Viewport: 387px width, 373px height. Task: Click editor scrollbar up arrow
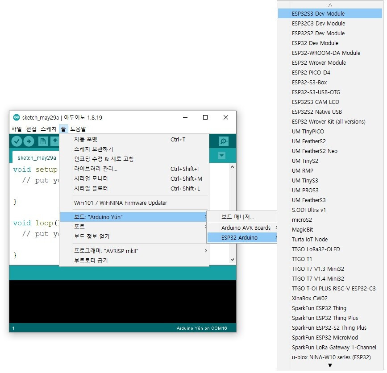click(x=232, y=167)
